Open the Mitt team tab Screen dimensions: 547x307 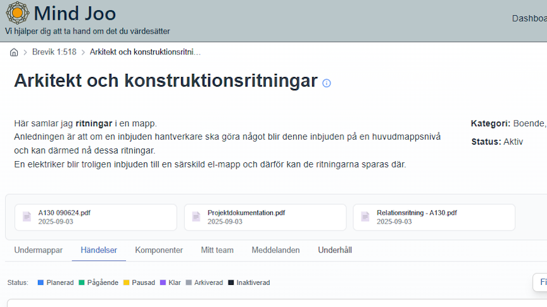point(217,250)
